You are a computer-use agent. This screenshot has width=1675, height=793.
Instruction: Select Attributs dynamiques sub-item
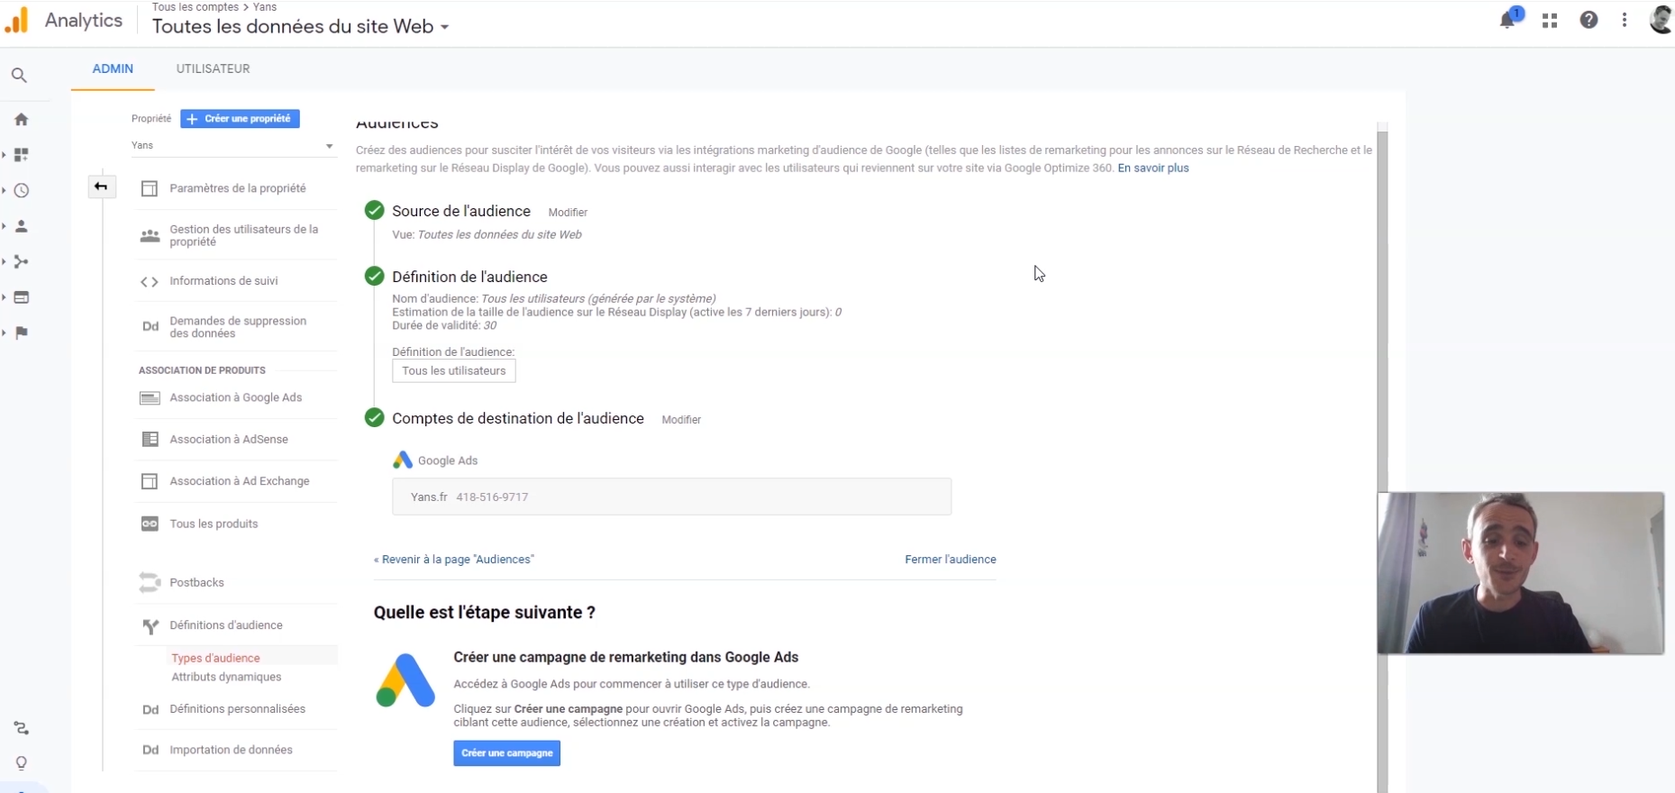[226, 677]
